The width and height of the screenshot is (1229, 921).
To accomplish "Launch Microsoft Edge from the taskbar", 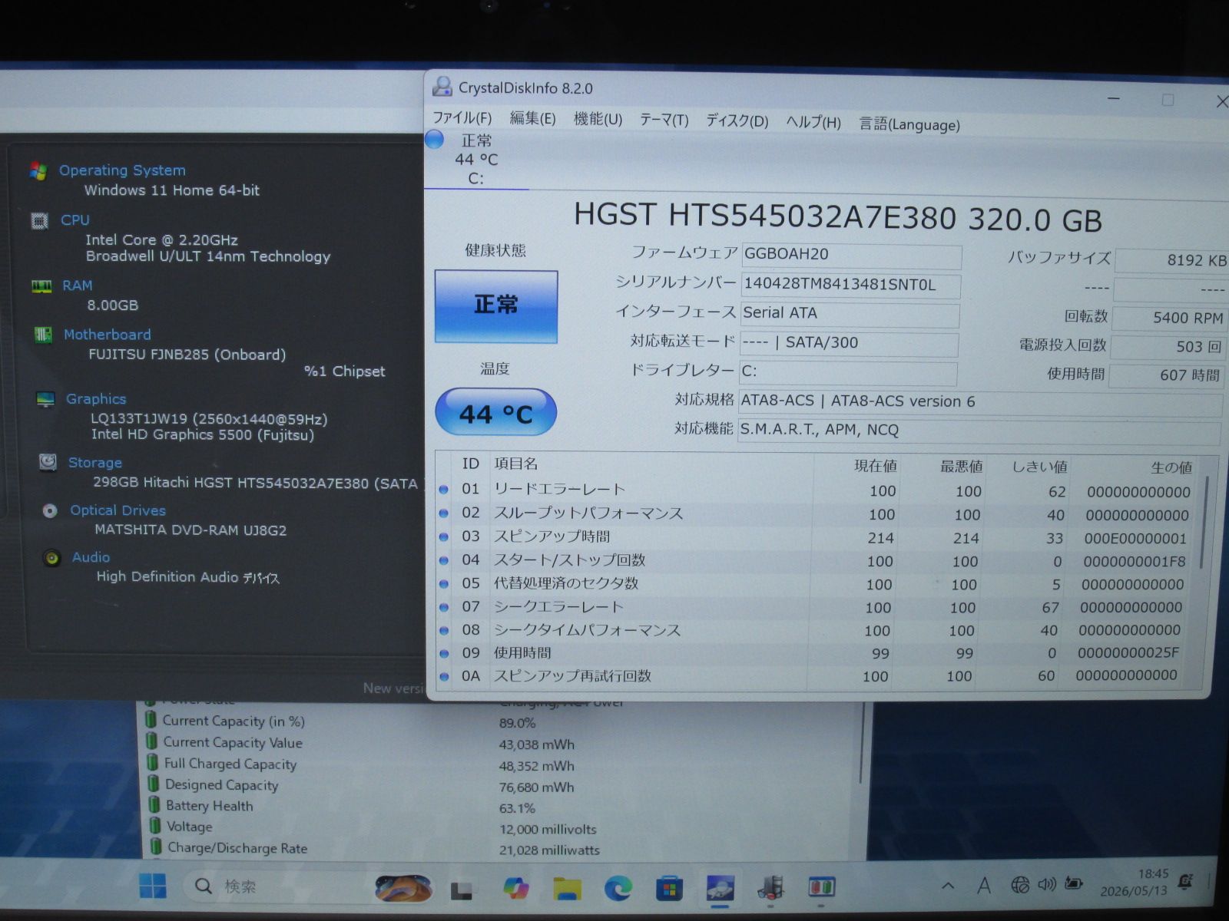I will coord(618,888).
